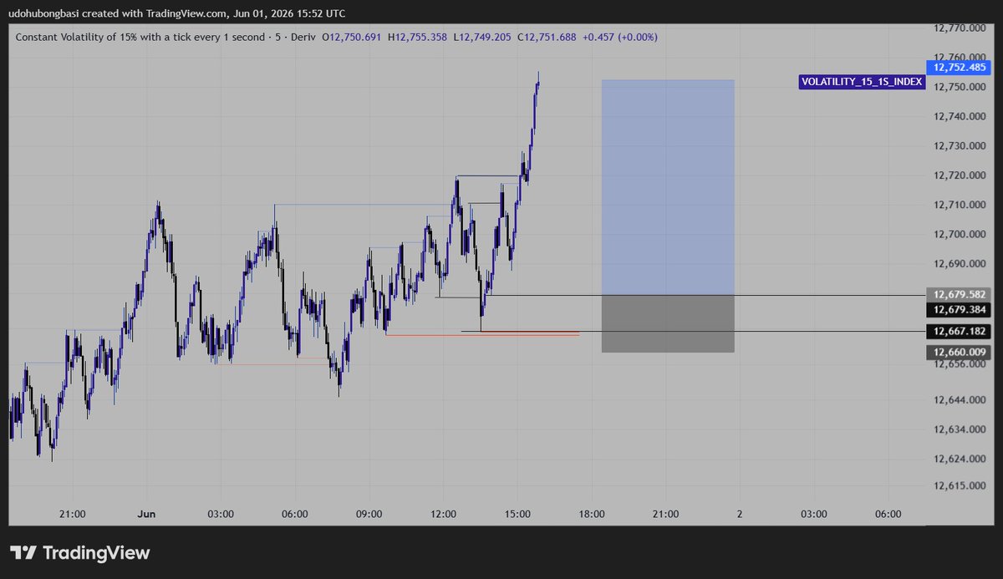Click the '2' date label on time axis
The image size is (1003, 579).
[x=740, y=514]
